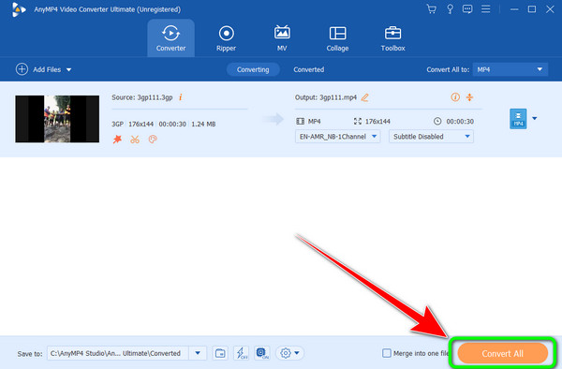Expand the Convert All to MP4 dropdown

pyautogui.click(x=510, y=69)
